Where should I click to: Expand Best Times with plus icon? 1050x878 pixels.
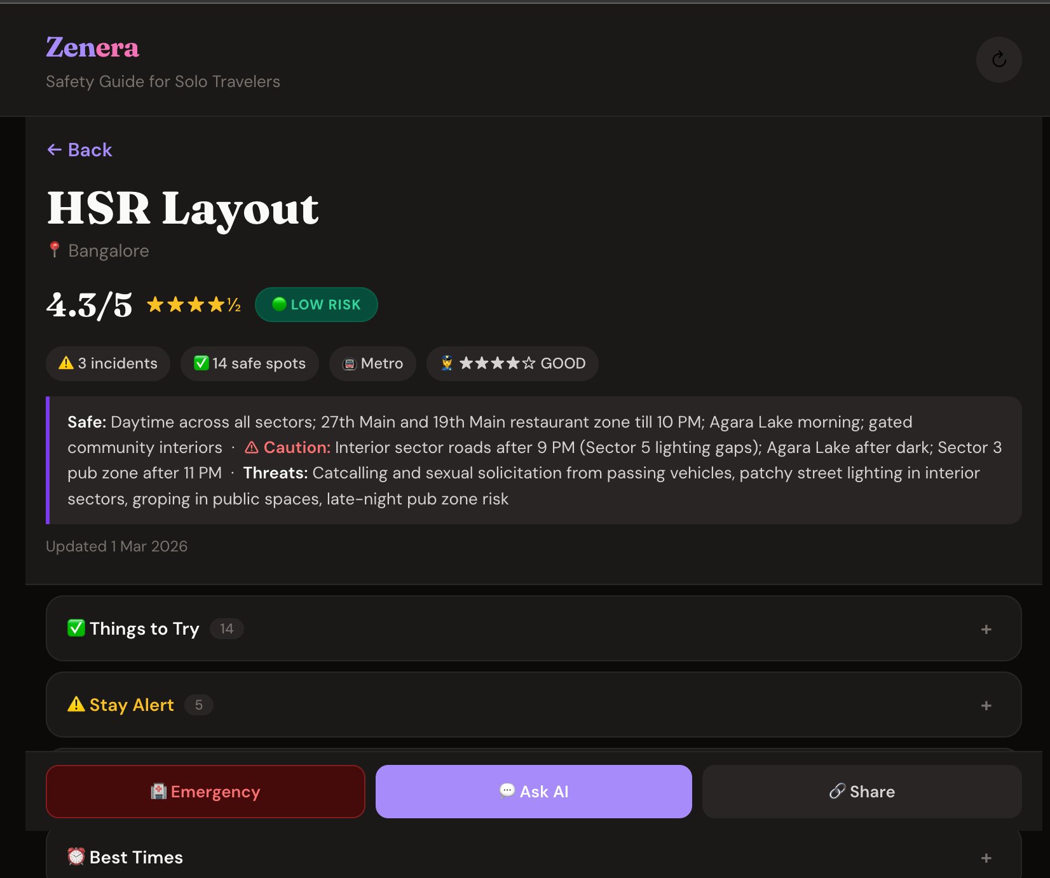click(x=986, y=858)
